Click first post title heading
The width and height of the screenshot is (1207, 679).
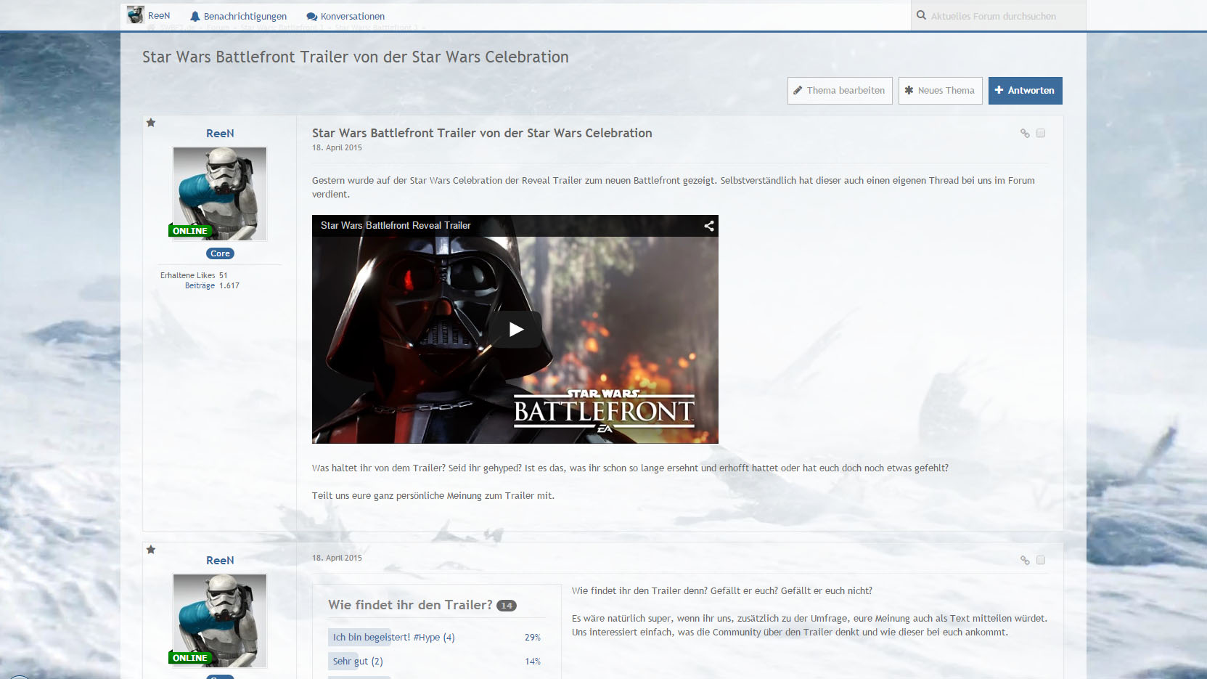(x=482, y=133)
